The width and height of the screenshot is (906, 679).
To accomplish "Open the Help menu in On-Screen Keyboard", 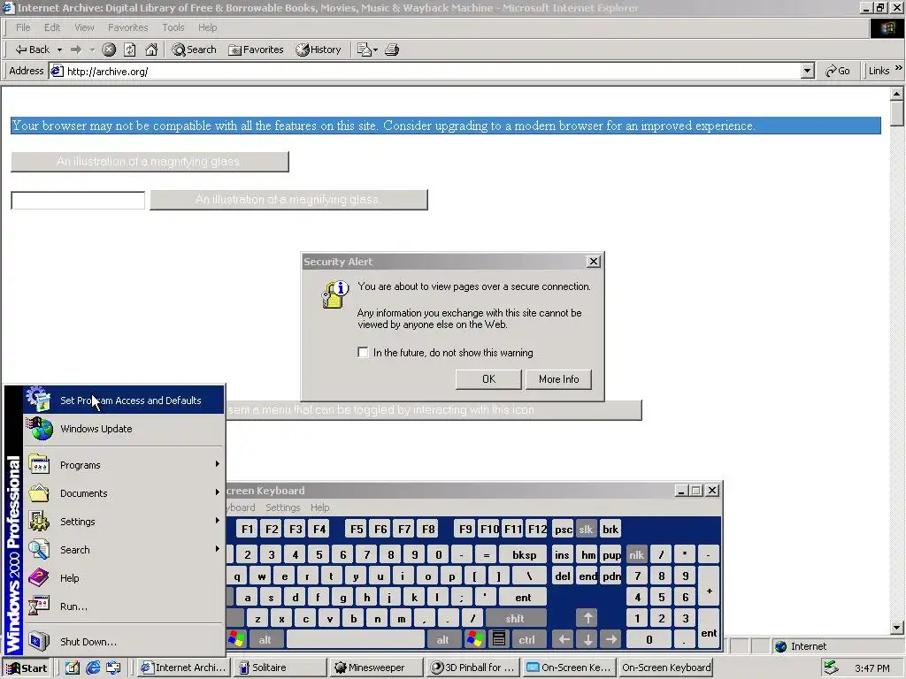I will tap(319, 507).
